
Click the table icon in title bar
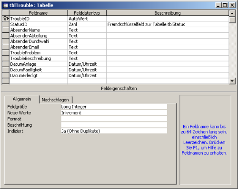click(x=6, y=5)
